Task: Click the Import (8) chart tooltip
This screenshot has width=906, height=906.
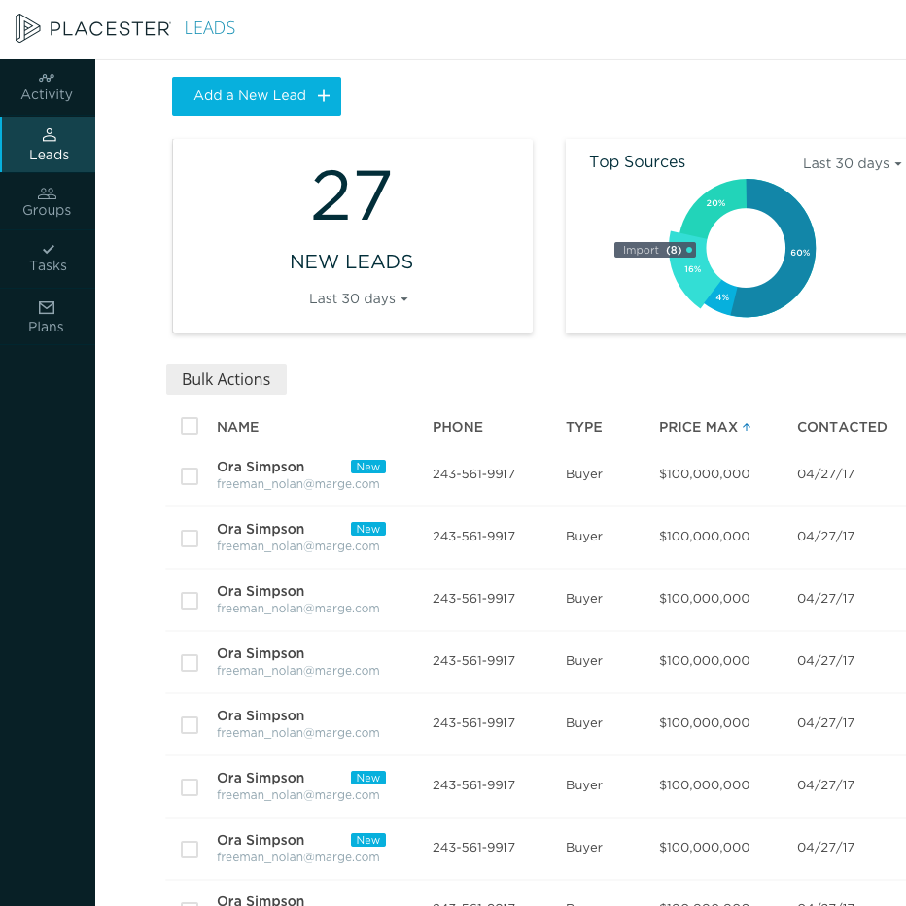Action: pos(654,250)
